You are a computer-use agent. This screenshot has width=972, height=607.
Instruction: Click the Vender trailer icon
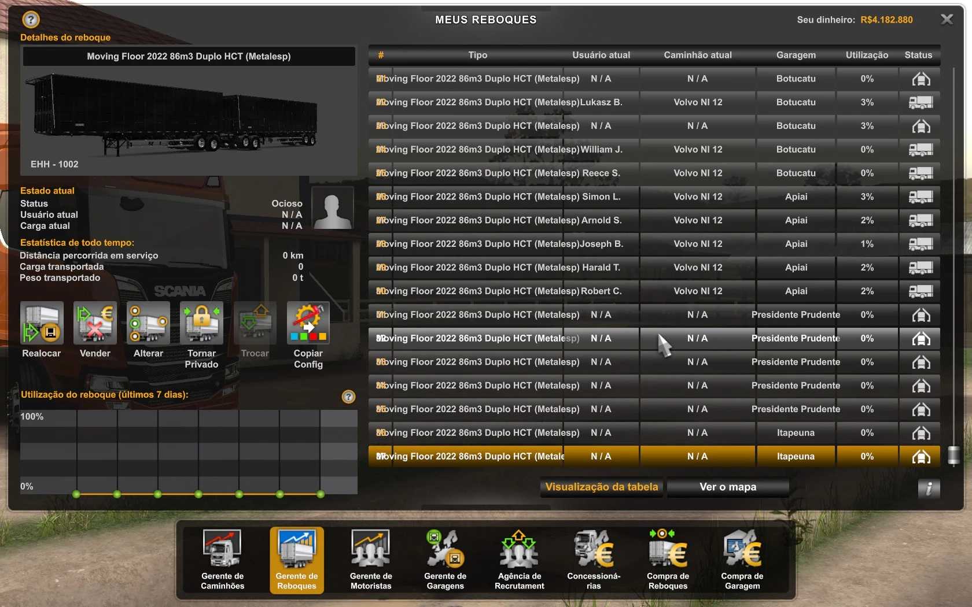(x=95, y=323)
